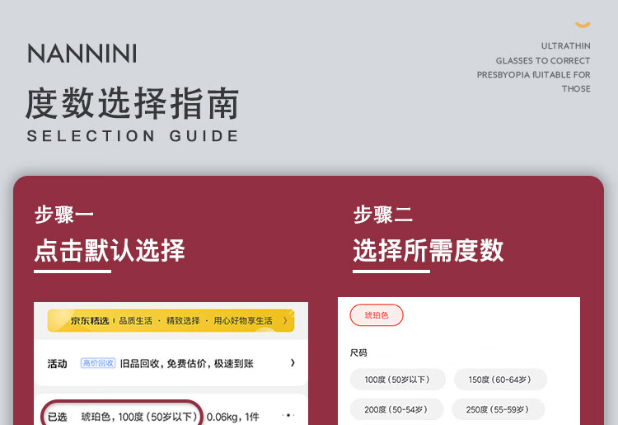Viewport: 618px width, 425px height.
Task: Click the 0.06kg, 1件 weight text
Action: coord(233,416)
